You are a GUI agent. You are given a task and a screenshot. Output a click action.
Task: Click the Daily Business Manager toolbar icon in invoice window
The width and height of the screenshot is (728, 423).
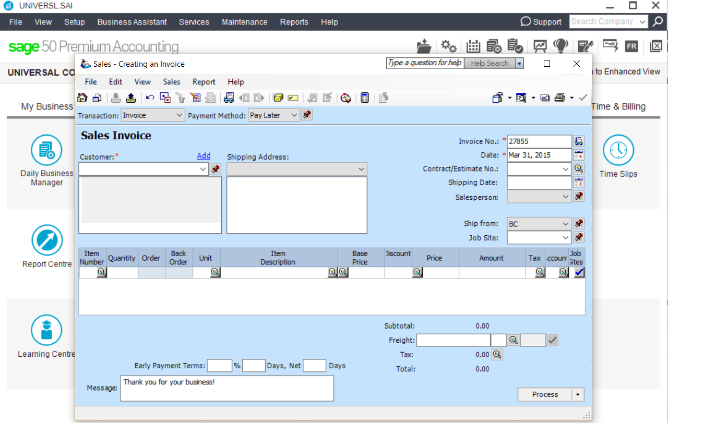pyautogui.click(x=97, y=98)
